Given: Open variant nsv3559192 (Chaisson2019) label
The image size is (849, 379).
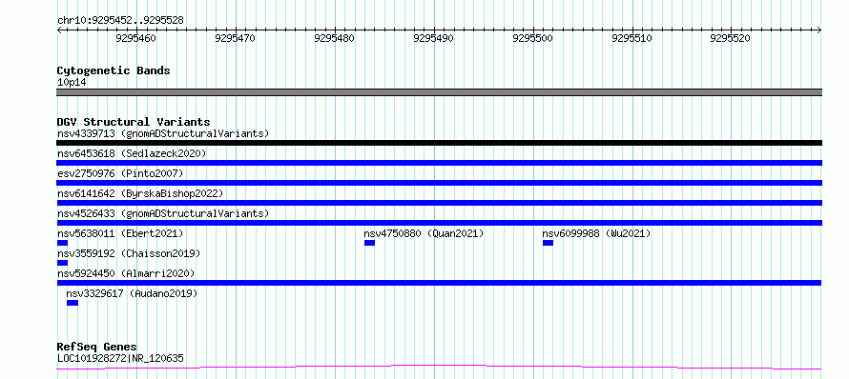Looking at the screenshot, I should 129,253.
